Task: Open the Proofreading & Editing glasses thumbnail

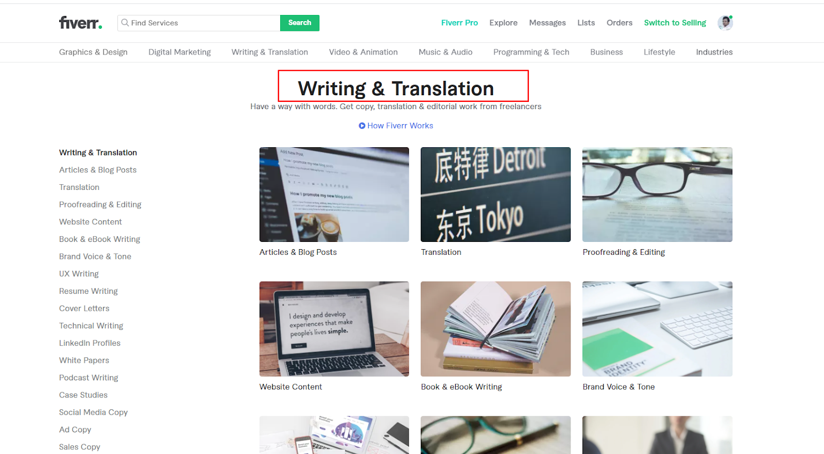Action: 657,195
